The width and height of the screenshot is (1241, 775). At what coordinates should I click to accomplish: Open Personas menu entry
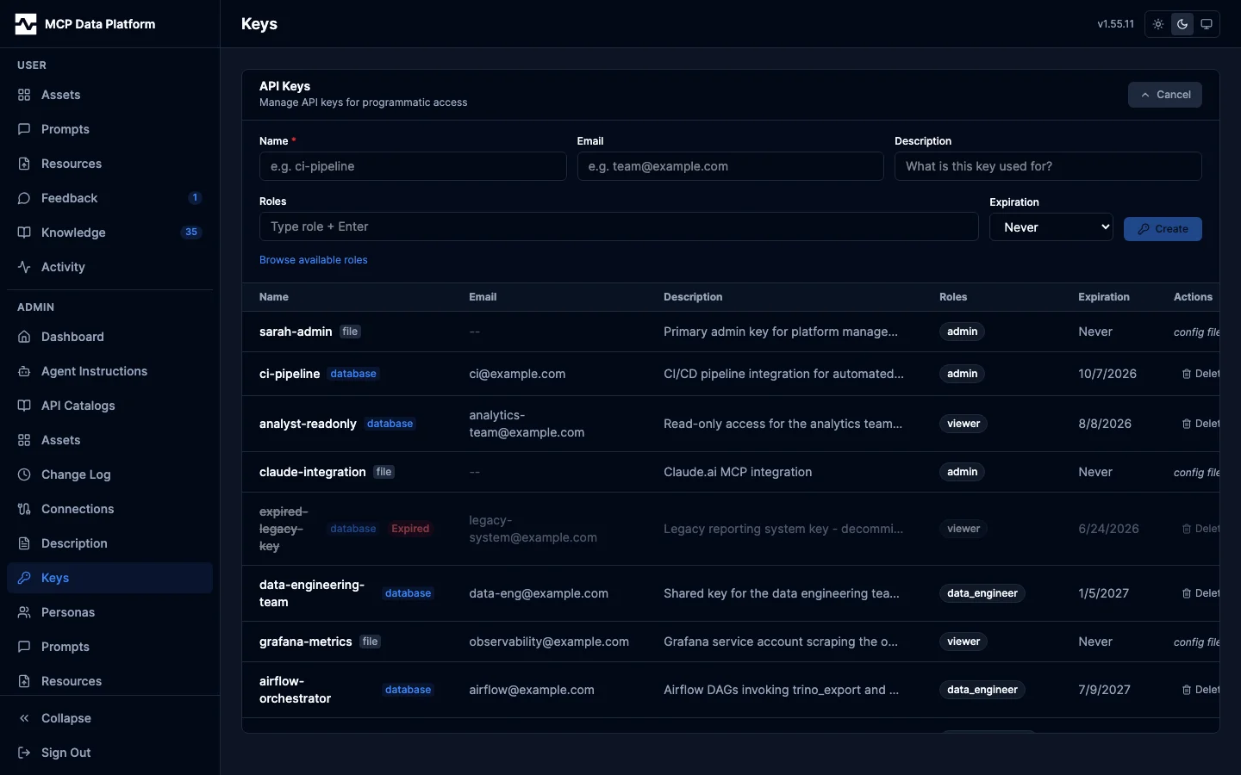[109, 612]
